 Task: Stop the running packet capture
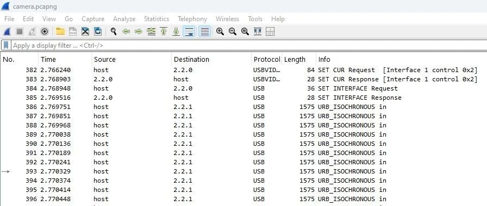click(20, 31)
